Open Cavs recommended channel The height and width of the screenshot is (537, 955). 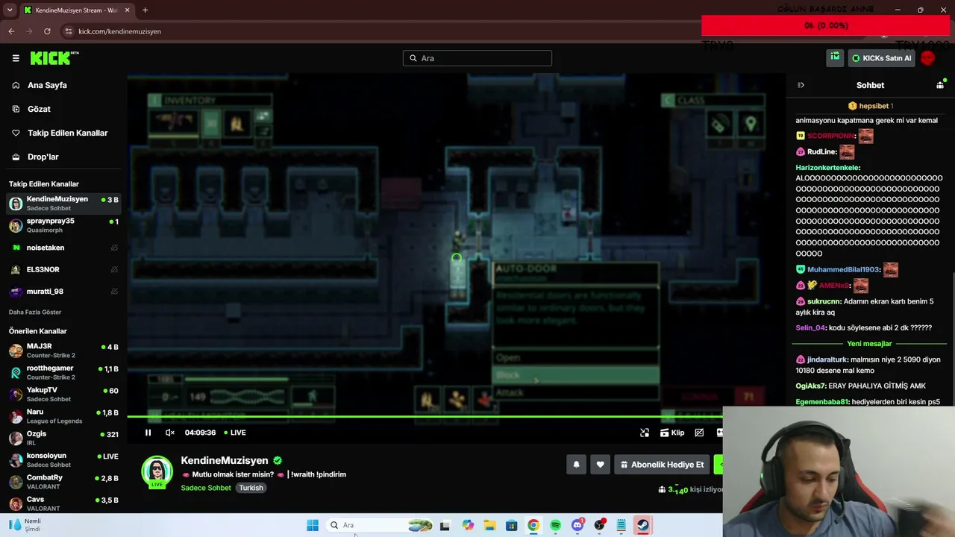coord(63,503)
